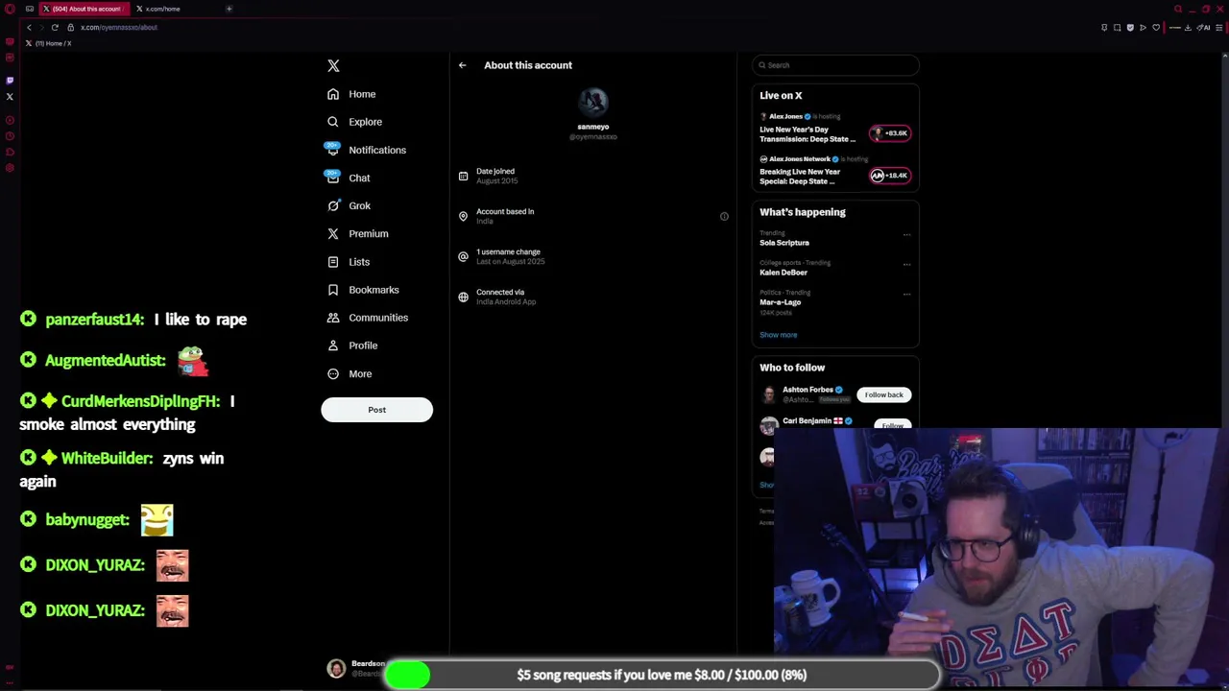Click the info icon beside Account based in
The height and width of the screenshot is (691, 1229).
[x=724, y=216]
